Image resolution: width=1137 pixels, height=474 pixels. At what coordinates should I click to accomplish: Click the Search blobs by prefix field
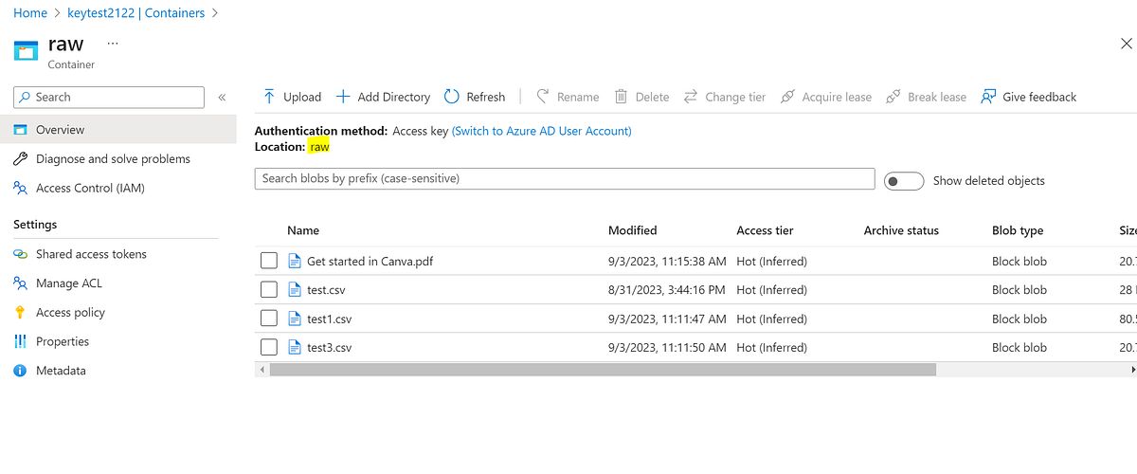(564, 178)
